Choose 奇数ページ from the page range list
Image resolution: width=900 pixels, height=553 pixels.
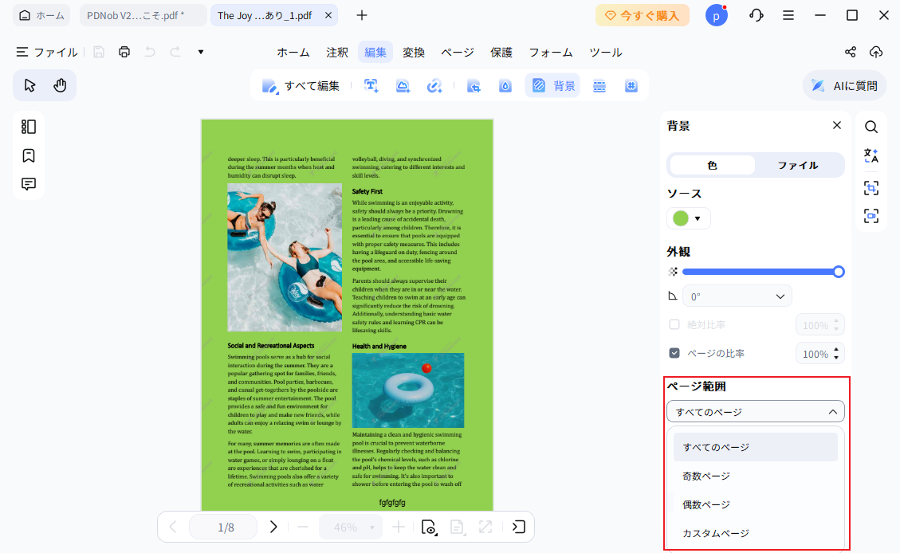click(x=706, y=476)
